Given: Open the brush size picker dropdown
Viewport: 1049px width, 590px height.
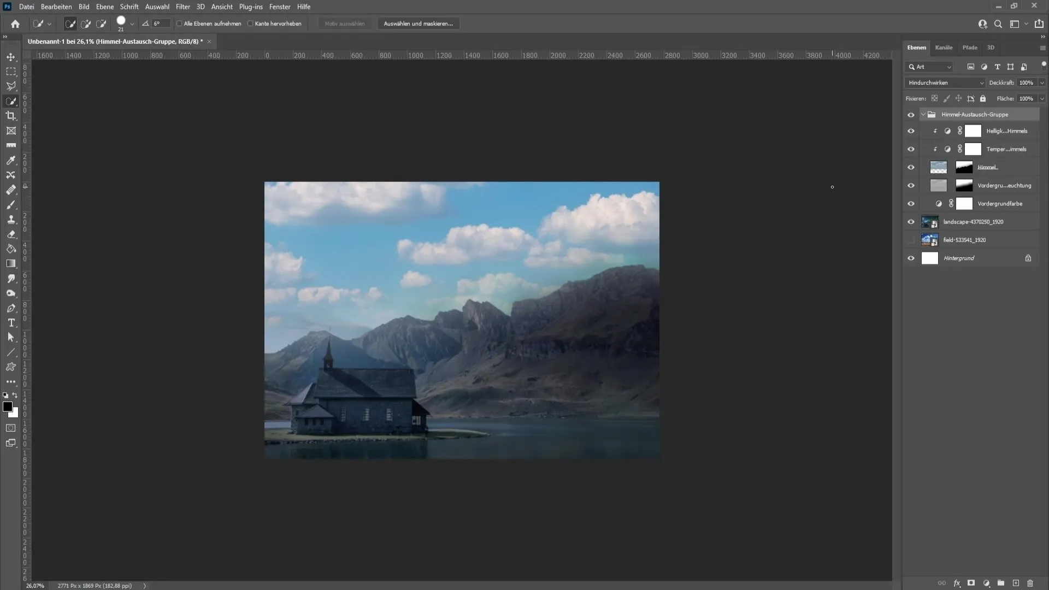Looking at the screenshot, I should tap(132, 23).
